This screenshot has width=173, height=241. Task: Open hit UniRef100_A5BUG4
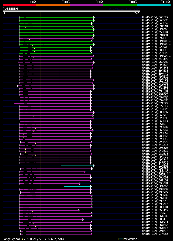pos(155,32)
